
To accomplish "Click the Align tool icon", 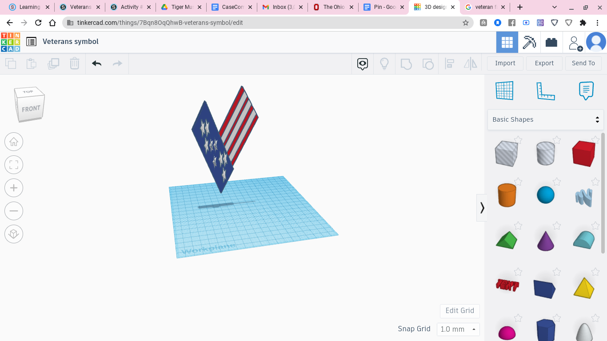I will point(449,64).
